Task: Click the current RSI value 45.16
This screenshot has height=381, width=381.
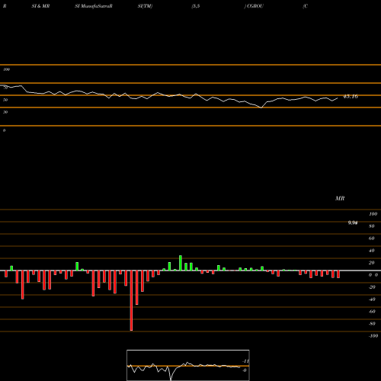Action: (x=351, y=97)
